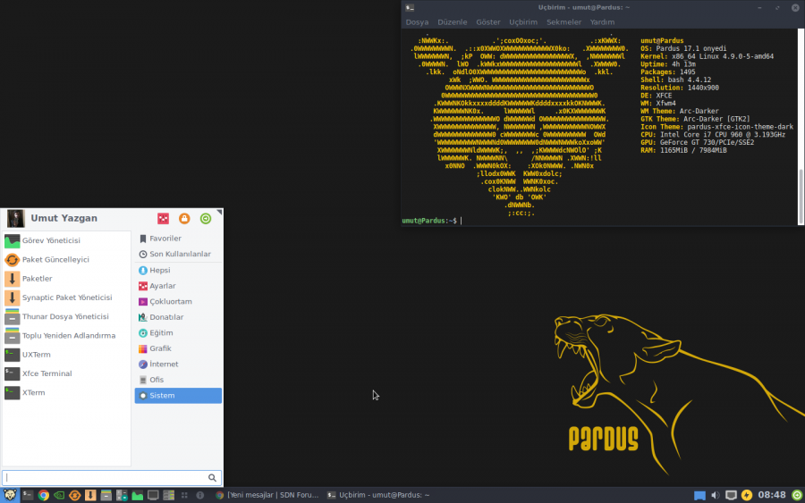Open Thunar Dosya Yöneticisi
This screenshot has width=805, height=503.
point(64,316)
